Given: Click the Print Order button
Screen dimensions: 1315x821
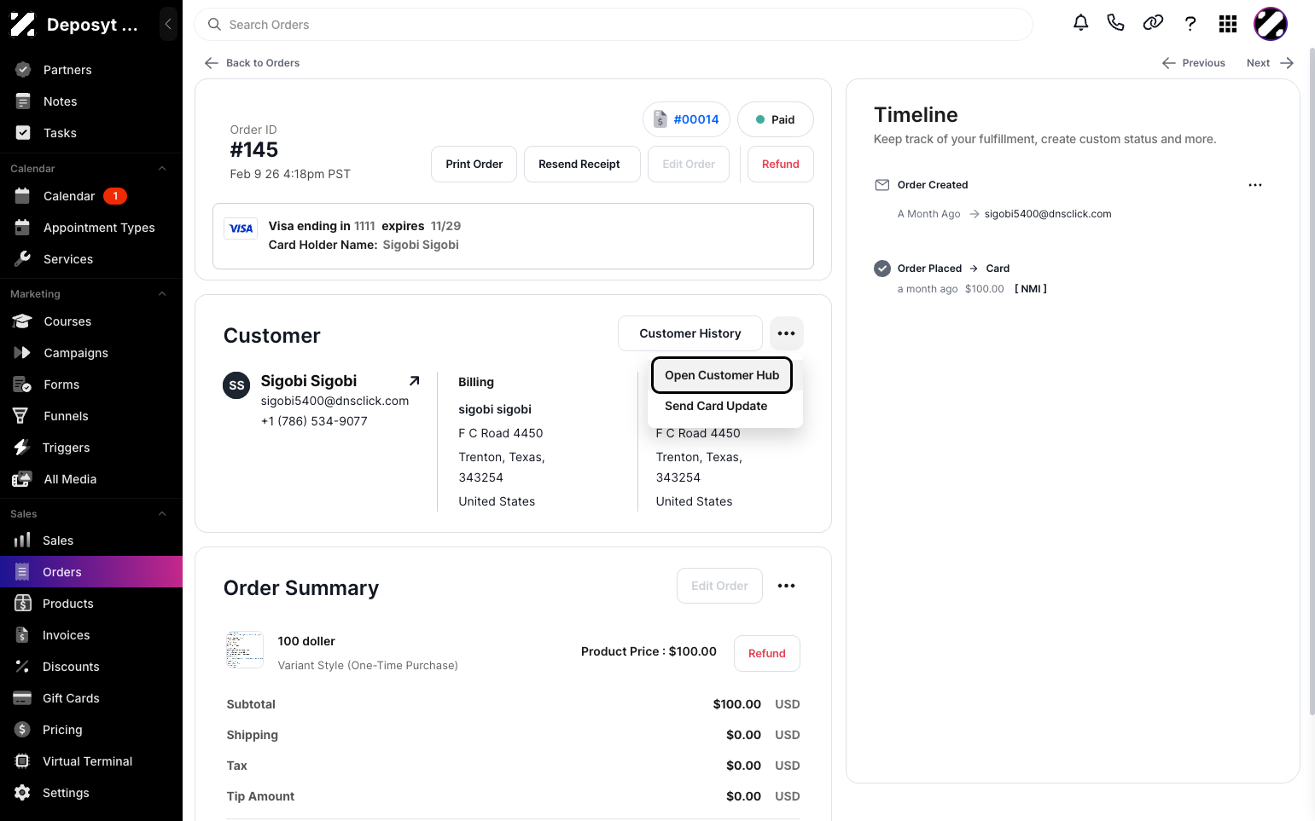Looking at the screenshot, I should pos(474,164).
